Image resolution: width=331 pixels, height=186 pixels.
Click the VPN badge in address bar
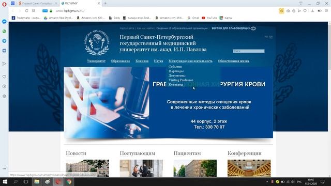pyautogui.click(x=45, y=11)
